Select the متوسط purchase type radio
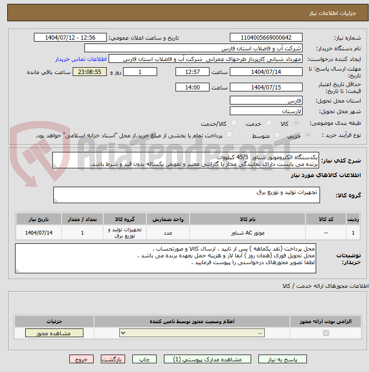Image resolution: width=369 pixels, height=372 pixels. pyautogui.click(x=277, y=135)
